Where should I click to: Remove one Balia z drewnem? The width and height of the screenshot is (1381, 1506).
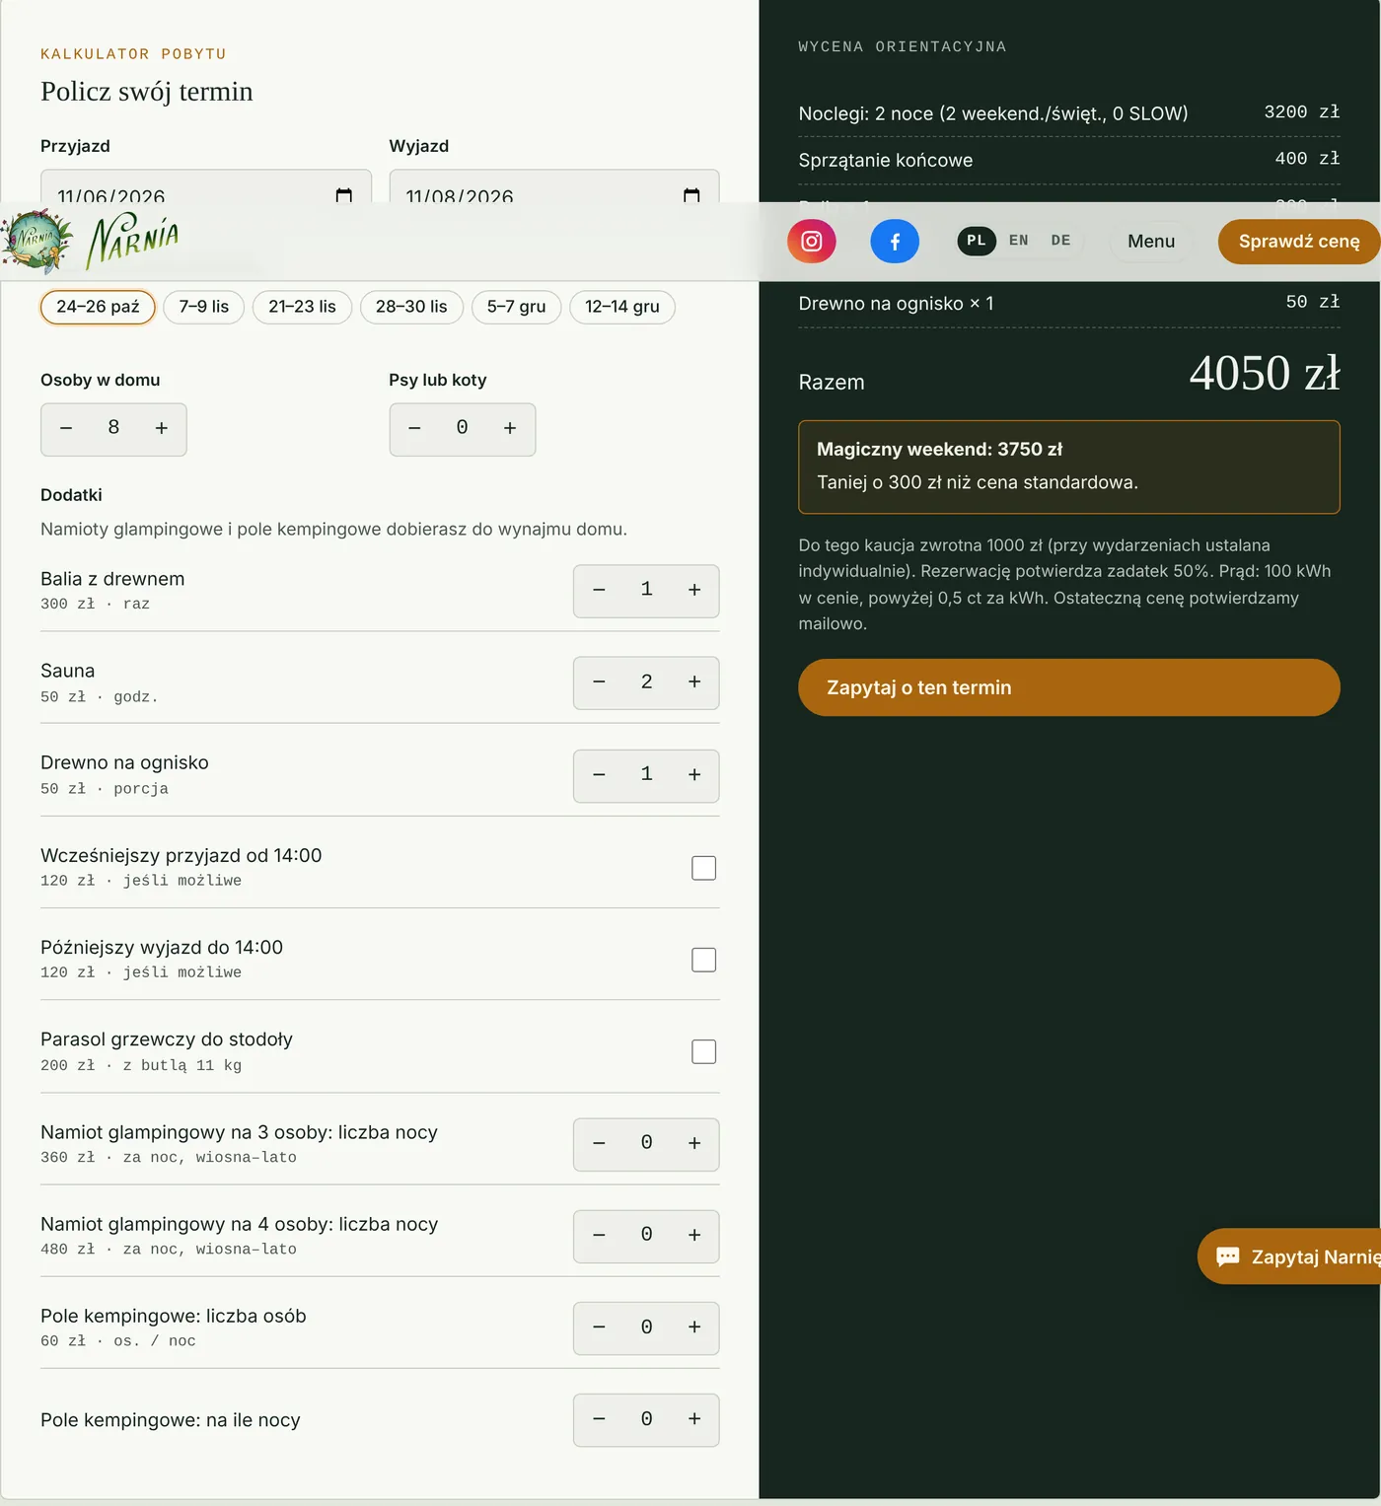[x=599, y=591]
